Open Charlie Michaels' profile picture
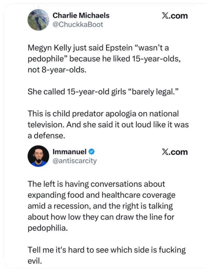Viewport: 209px width, 269px height. pyautogui.click(x=39, y=20)
